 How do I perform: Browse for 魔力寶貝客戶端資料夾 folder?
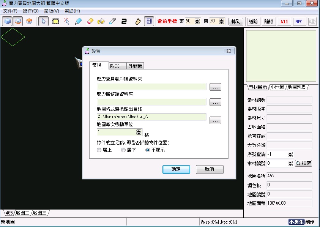215,87
